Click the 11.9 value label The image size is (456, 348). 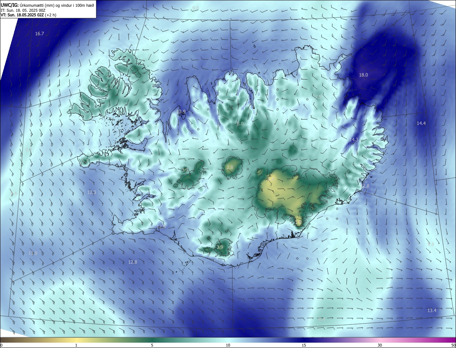[33, 253]
